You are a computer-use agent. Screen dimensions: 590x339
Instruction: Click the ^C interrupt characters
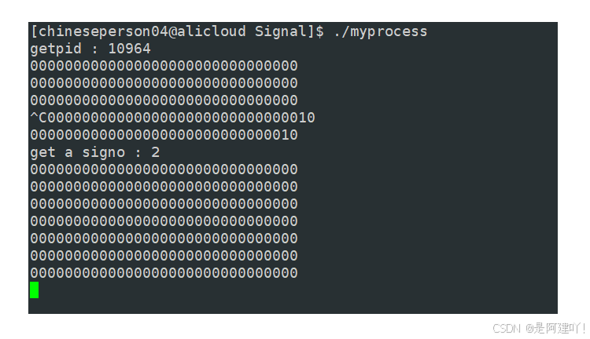(39, 118)
